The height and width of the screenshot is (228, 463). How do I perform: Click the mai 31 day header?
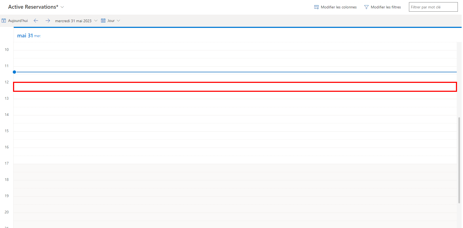point(29,35)
